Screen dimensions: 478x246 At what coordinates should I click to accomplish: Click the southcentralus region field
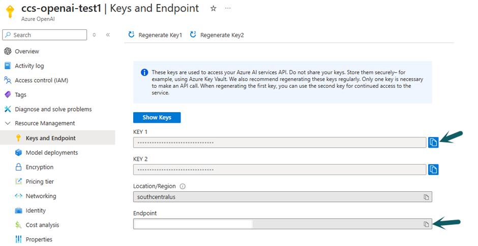coord(283,197)
